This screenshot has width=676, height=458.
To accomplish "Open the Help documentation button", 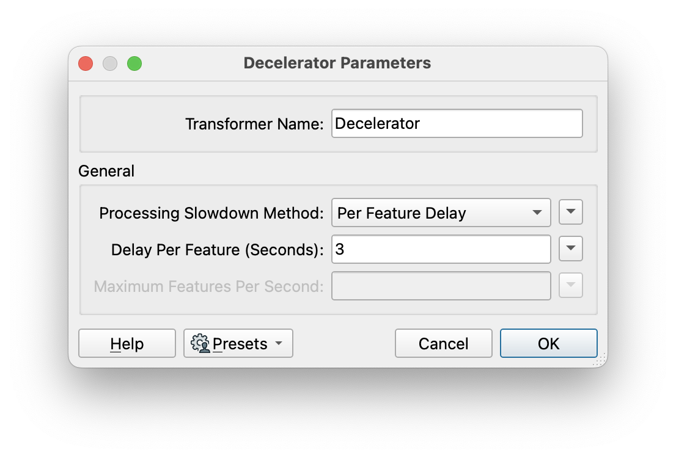I will click(127, 343).
